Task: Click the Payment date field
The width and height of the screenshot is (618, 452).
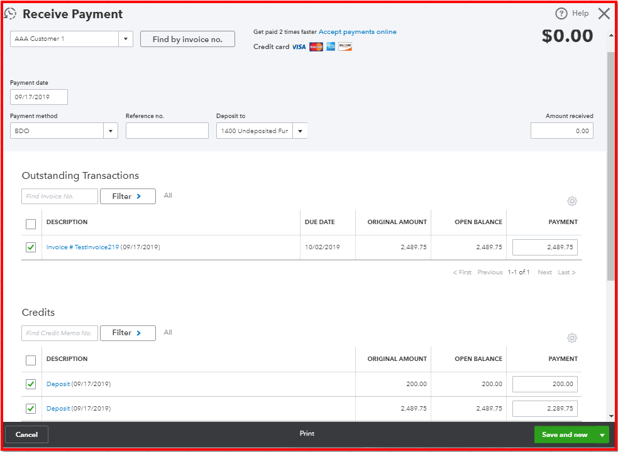Action: coord(39,97)
